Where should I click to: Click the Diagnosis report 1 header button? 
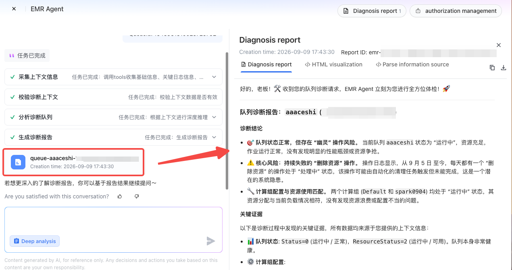click(372, 11)
